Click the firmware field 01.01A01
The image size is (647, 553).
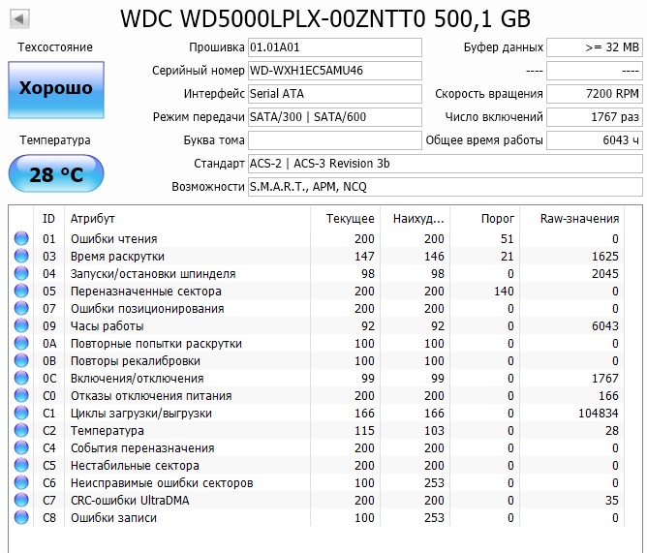[x=335, y=47]
